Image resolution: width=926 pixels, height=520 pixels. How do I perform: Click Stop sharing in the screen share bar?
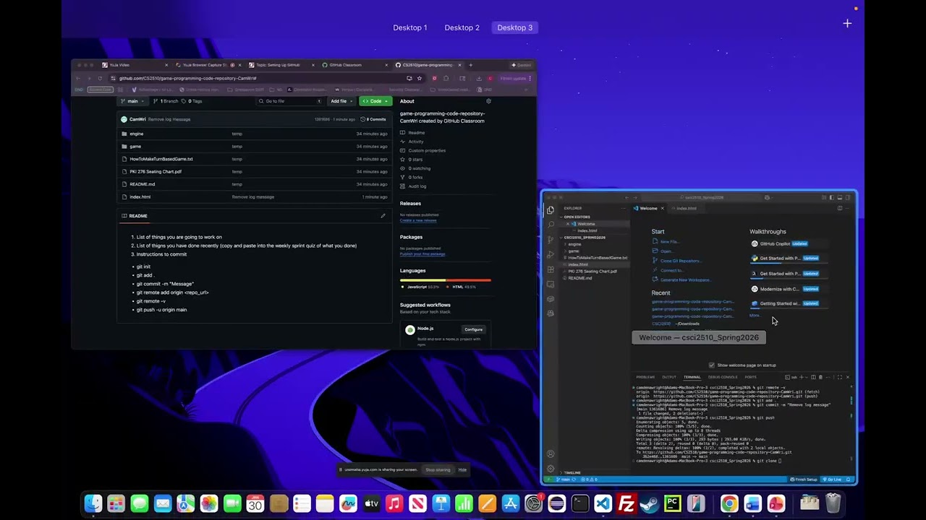[438, 469]
